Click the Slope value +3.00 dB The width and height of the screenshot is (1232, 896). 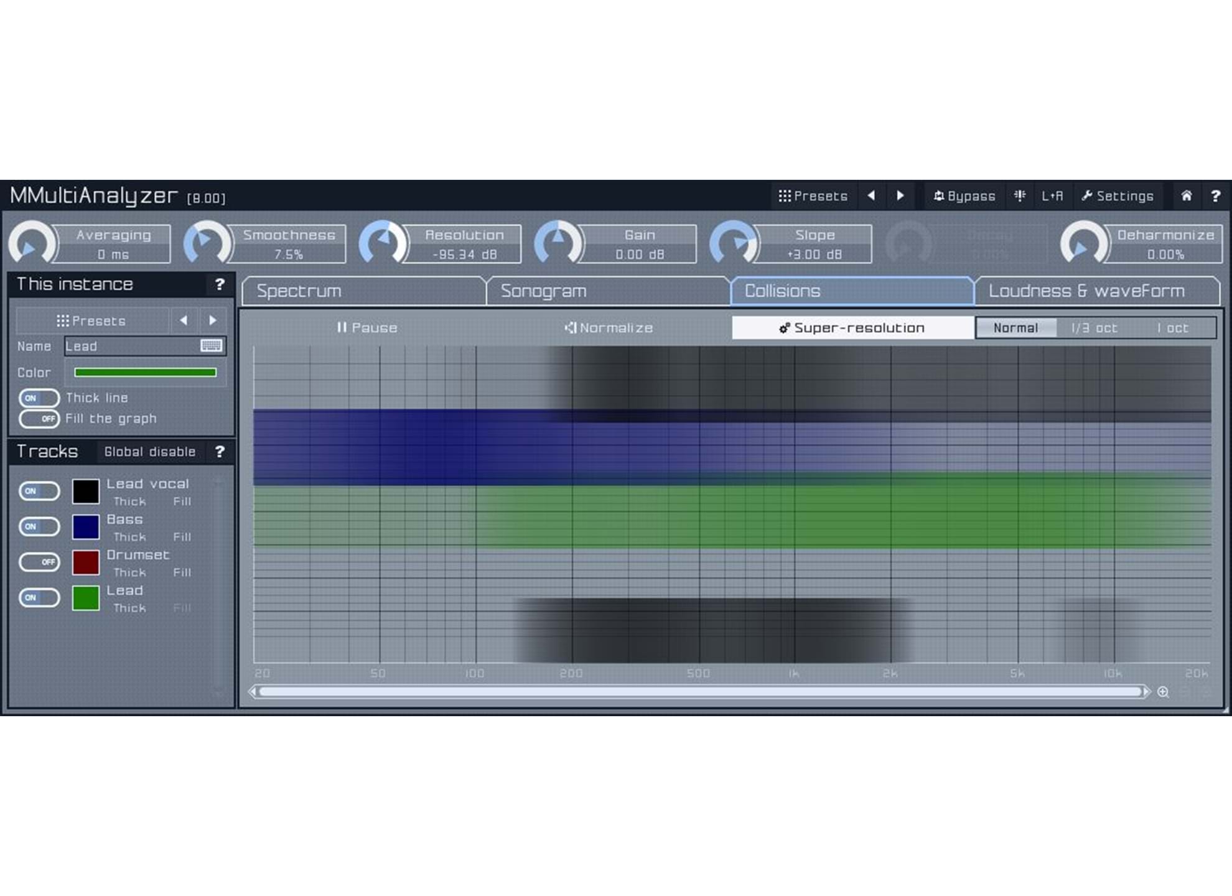[815, 254]
